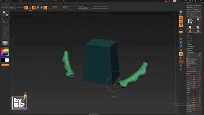The image size is (204, 115).
Task: Open the Render menu
Action: point(72,3)
